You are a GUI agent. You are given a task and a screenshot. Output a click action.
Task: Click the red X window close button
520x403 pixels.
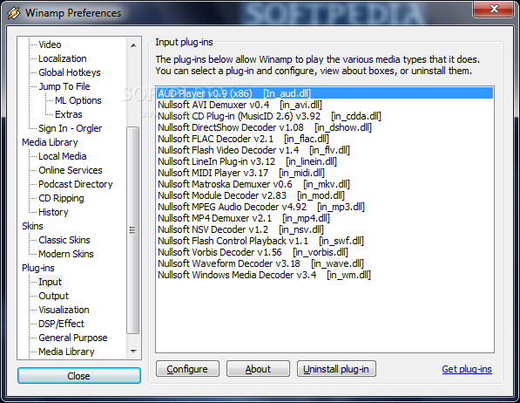(494, 9)
